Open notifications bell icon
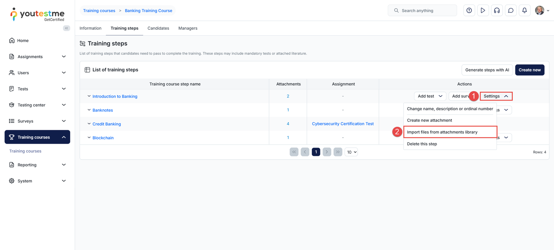This screenshot has height=250, width=554. [x=525, y=10]
